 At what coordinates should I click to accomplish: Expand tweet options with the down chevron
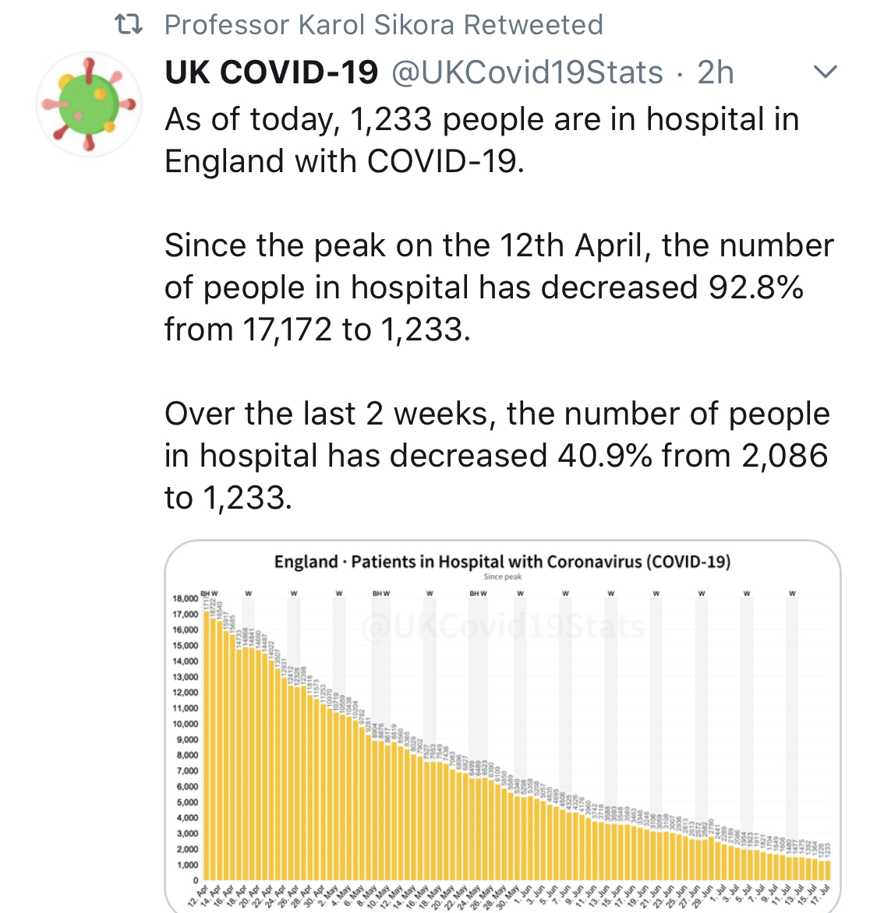(x=825, y=72)
